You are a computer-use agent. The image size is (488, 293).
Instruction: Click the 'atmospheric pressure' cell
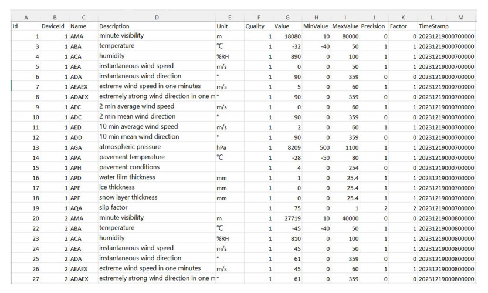click(x=130, y=147)
